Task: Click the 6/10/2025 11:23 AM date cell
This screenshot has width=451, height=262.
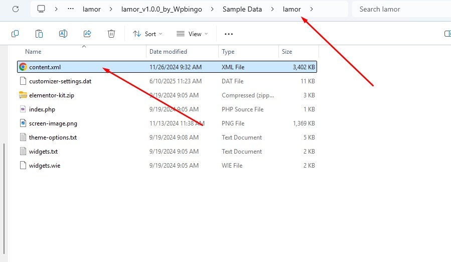Action: (176, 81)
